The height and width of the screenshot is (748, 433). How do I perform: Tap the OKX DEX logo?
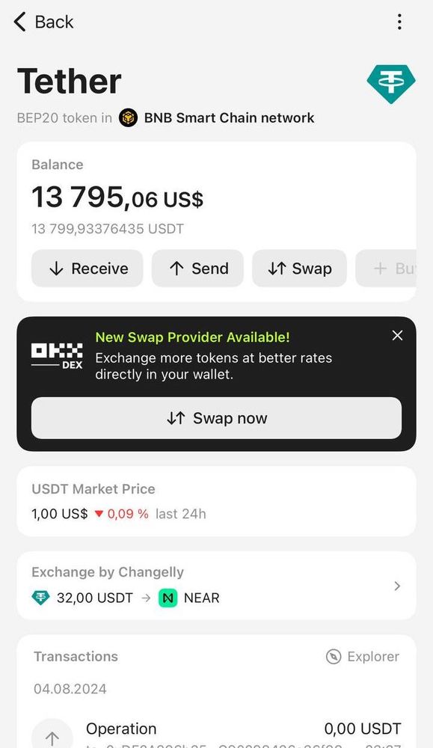pyautogui.click(x=57, y=356)
